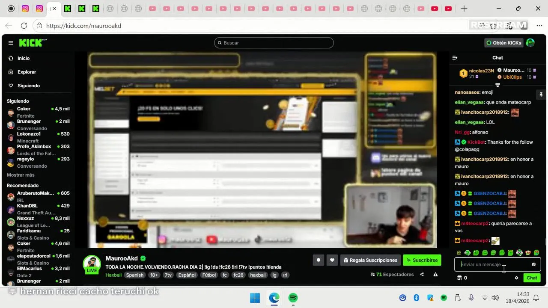Image resolution: width=548 pixels, height=308 pixels.
Task: Open Windows Start menu
Action: (255, 298)
